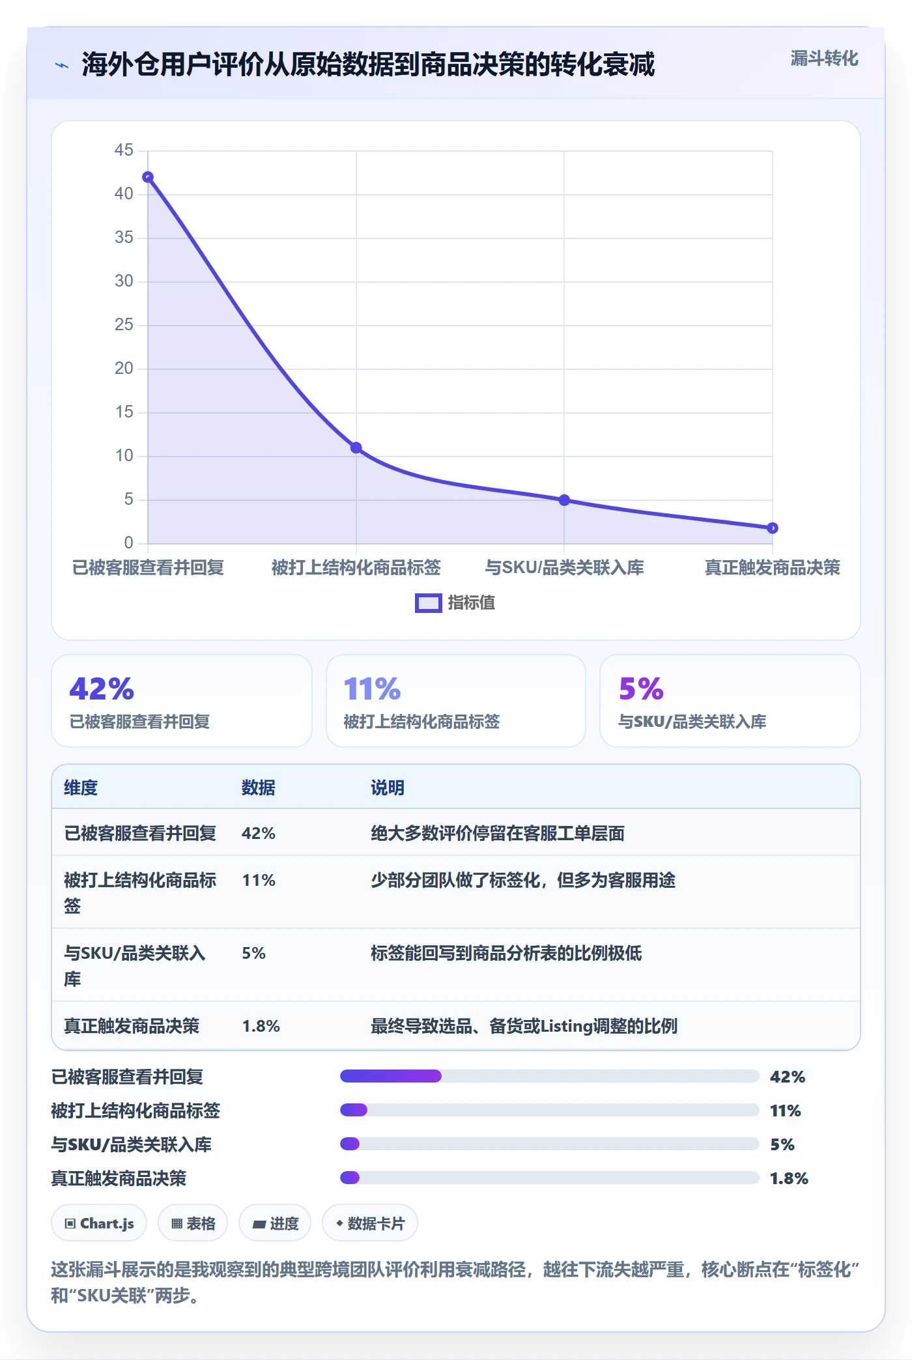
Task: Click the 5% progress bar for 与SKU/品类关联入库
Action: pyautogui.click(x=550, y=1144)
